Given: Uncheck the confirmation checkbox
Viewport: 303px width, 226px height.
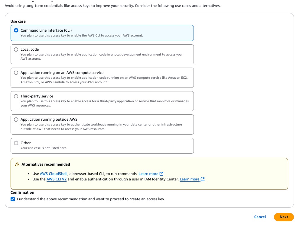Looking at the screenshot, I should pyautogui.click(x=13, y=199).
